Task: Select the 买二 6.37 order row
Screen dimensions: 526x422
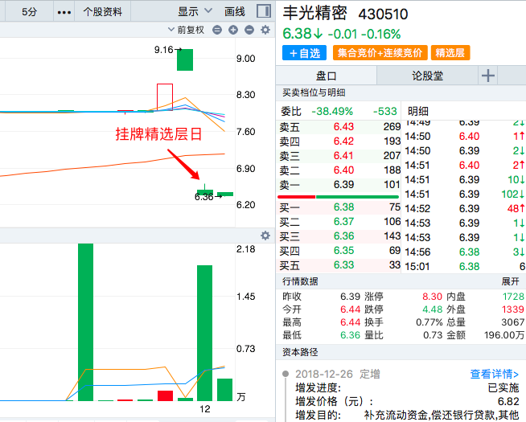Action: (x=339, y=222)
